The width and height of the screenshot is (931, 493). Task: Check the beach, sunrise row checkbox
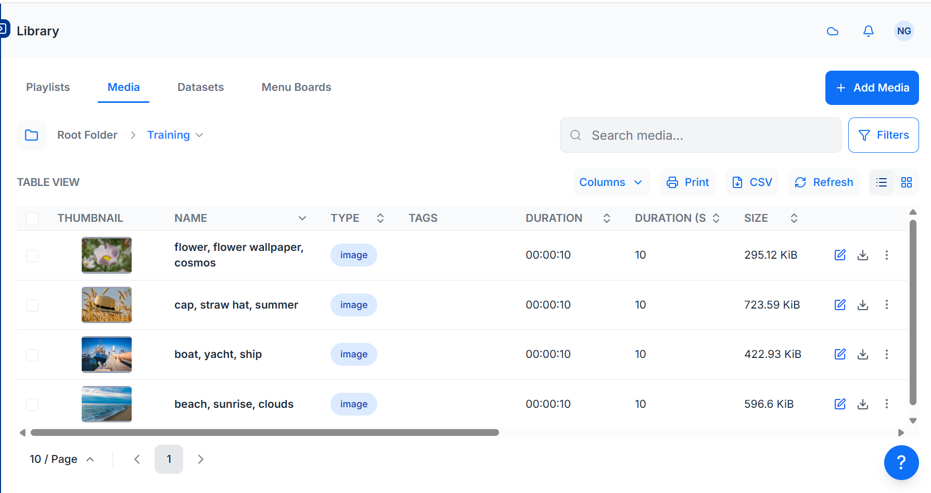[32, 404]
